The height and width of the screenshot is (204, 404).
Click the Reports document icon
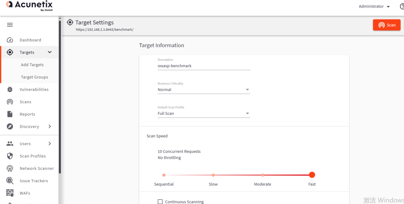(10, 114)
